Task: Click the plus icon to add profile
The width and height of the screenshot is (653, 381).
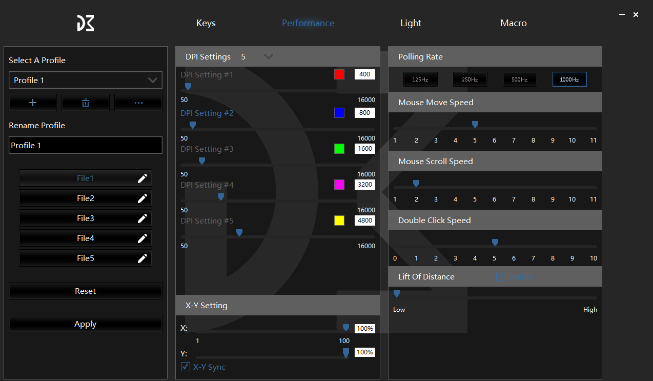Action: pyautogui.click(x=33, y=103)
